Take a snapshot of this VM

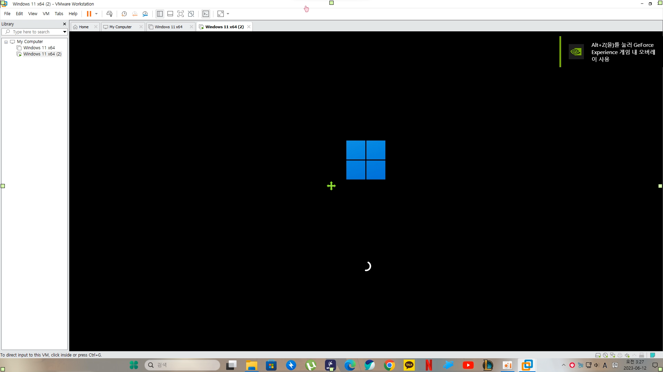(124, 14)
